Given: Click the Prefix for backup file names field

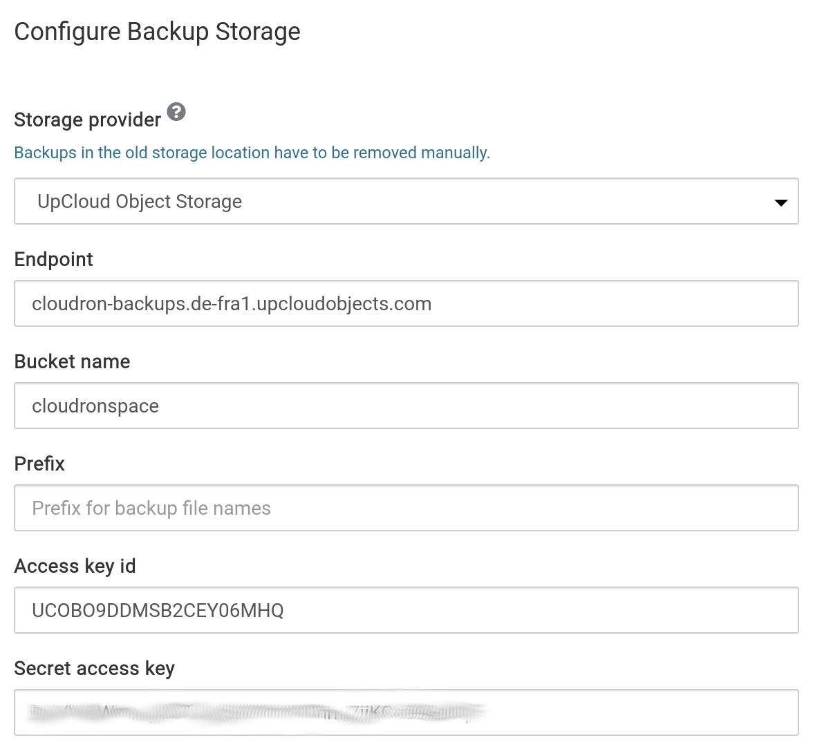Looking at the screenshot, I should (406, 508).
